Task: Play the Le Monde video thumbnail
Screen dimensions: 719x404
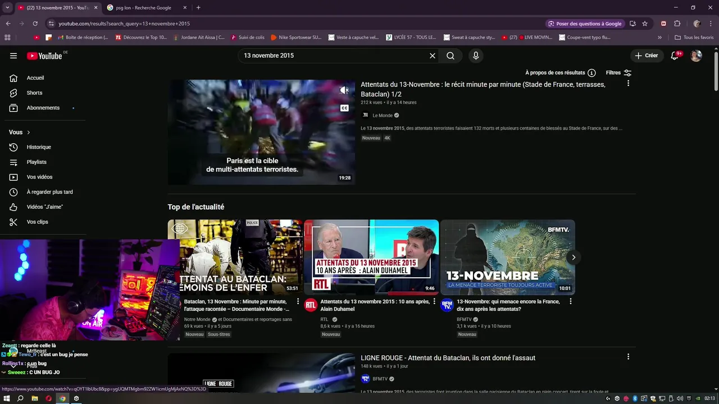Action: click(x=261, y=132)
